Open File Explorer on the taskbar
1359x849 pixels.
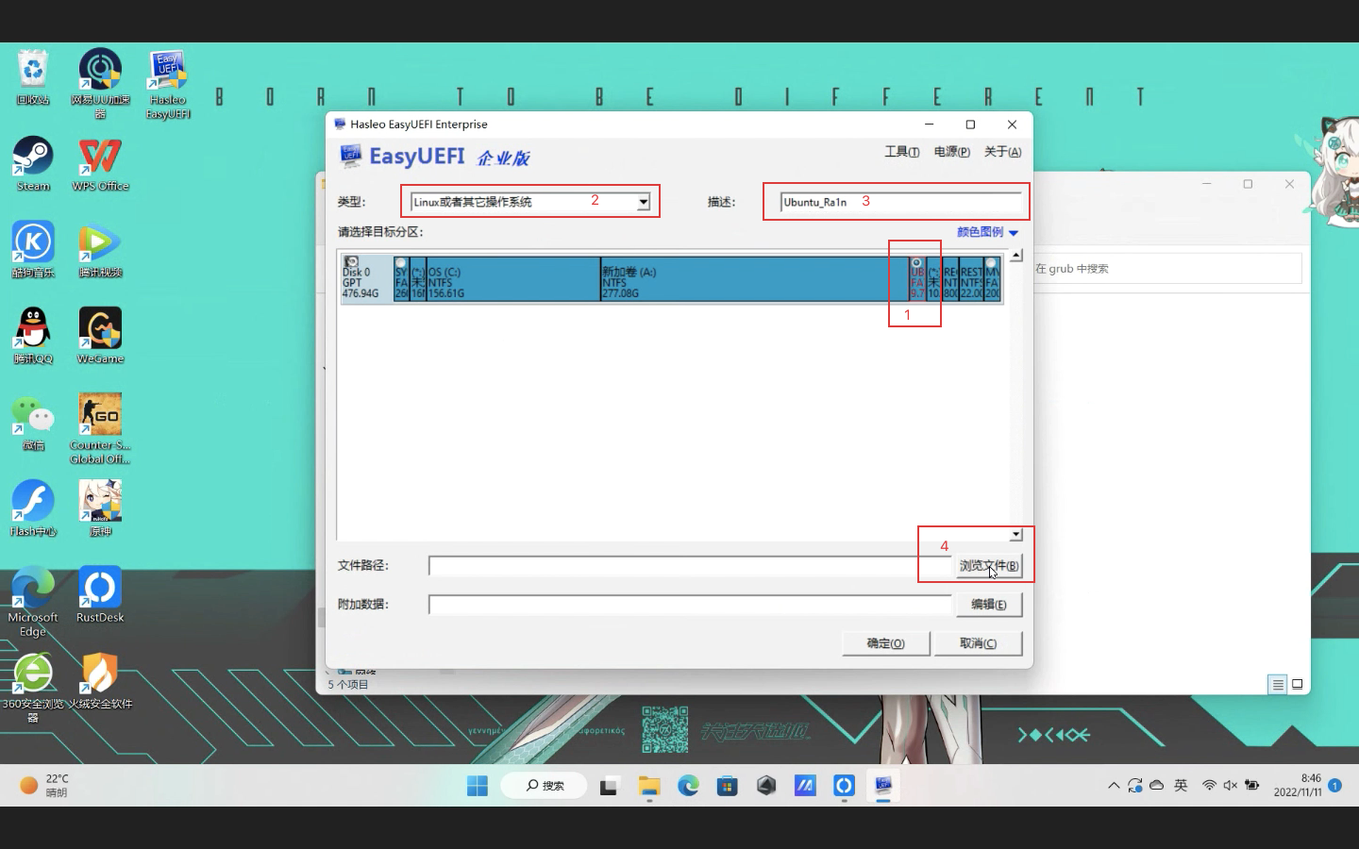648,786
